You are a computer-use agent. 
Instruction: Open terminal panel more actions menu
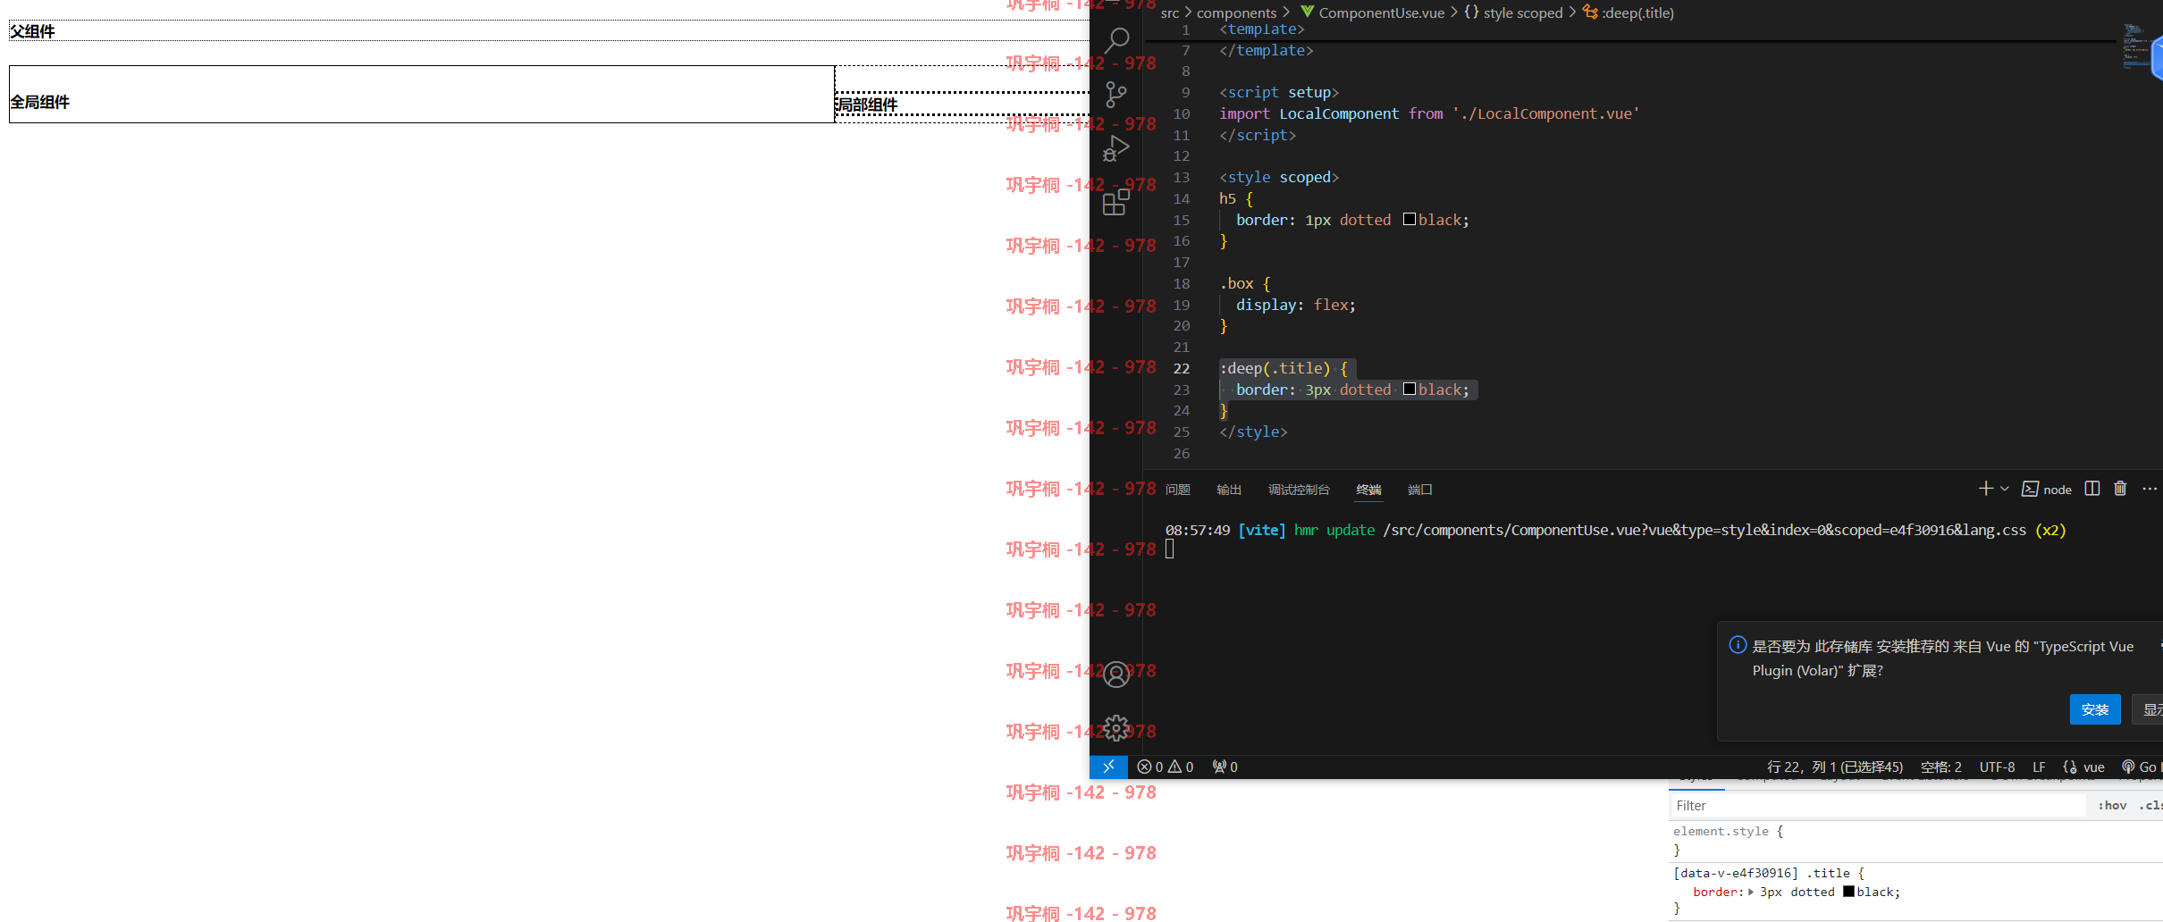pos(2150,489)
